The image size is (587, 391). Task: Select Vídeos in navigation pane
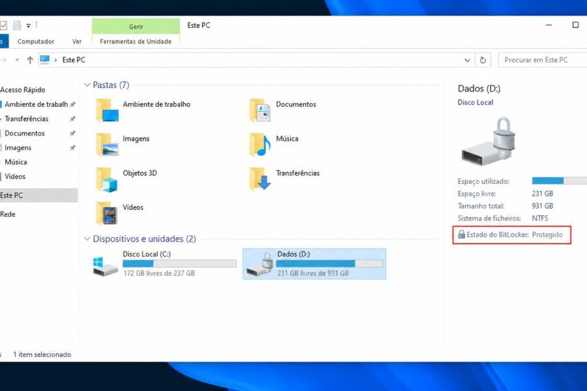[15, 176]
